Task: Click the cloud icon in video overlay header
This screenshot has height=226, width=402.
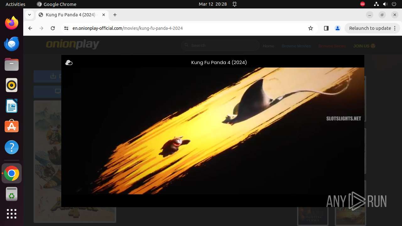Action: point(69,63)
